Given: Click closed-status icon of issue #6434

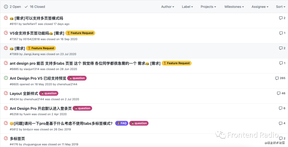Looking at the screenshot, I should tap(6, 93).
